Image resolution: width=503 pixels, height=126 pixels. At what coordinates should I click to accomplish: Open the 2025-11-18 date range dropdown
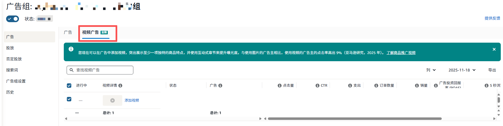pyautogui.click(x=462, y=70)
